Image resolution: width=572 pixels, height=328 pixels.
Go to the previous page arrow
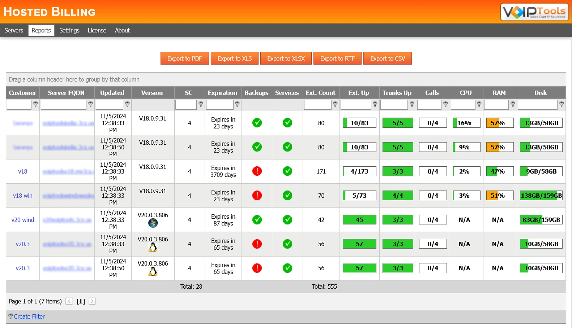(x=69, y=301)
